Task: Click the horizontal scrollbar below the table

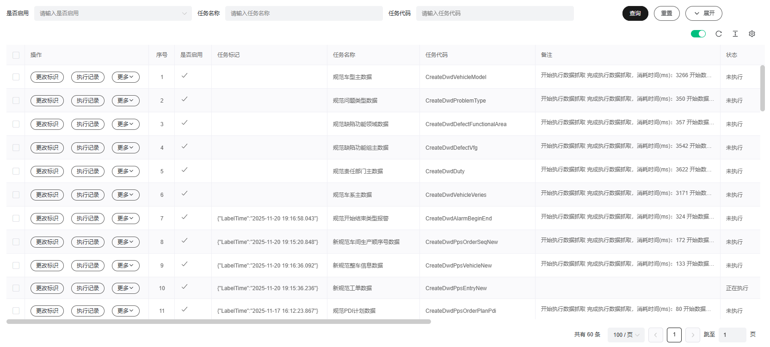Action: pos(219,322)
